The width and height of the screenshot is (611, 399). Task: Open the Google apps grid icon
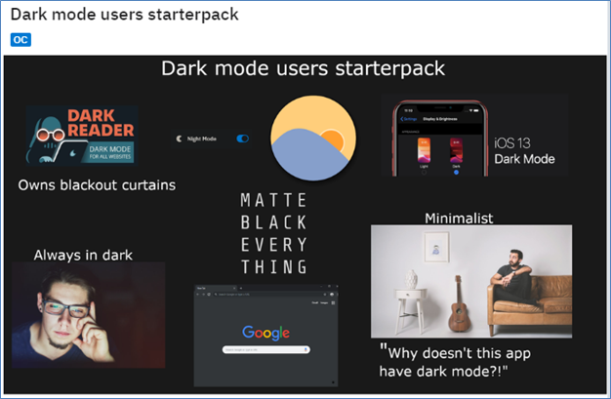coord(333,302)
